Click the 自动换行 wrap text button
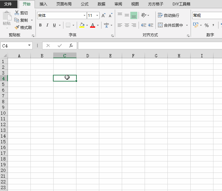Screen dimensions: 222x191 click(x=168, y=15)
